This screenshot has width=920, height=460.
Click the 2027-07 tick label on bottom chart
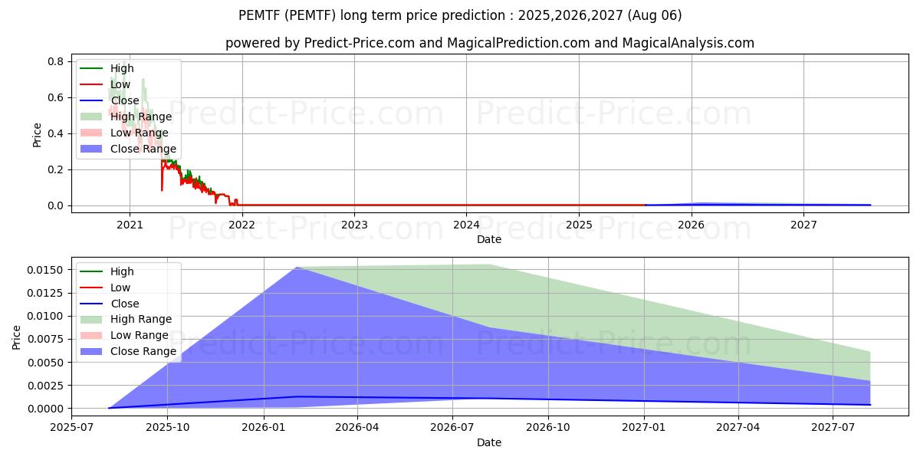834,428
